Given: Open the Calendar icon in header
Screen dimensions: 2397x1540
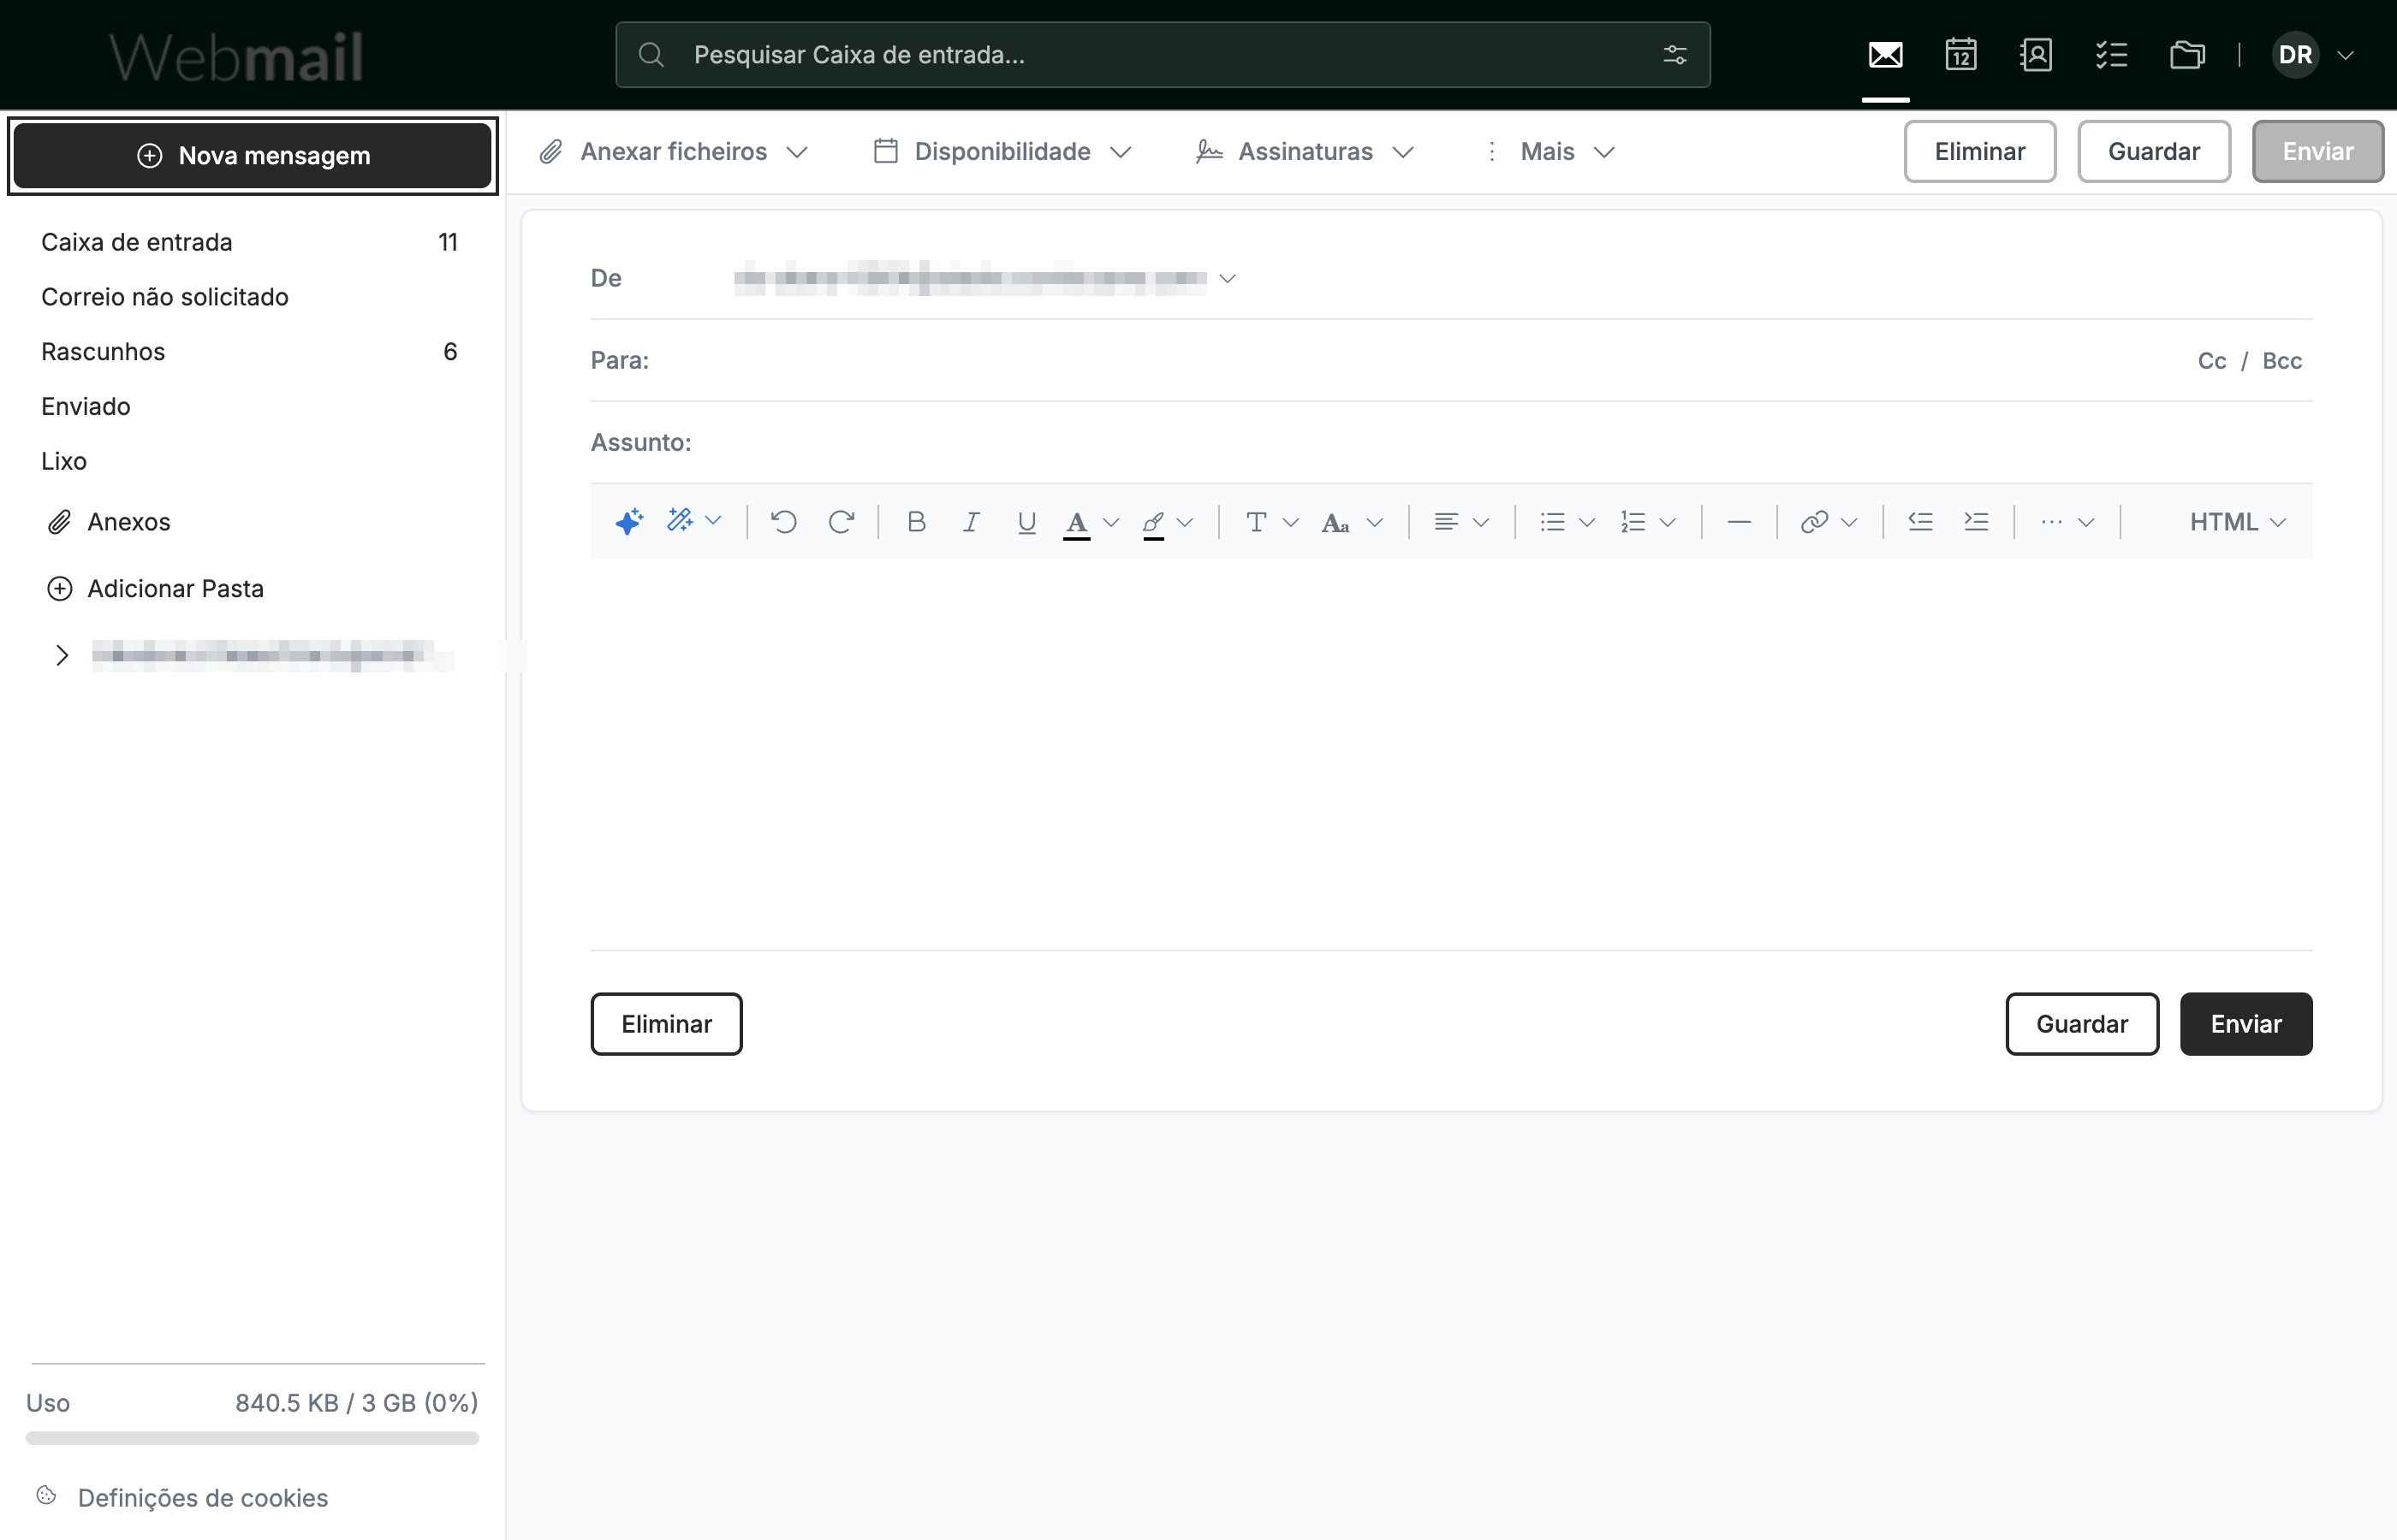Looking at the screenshot, I should click(1960, 55).
